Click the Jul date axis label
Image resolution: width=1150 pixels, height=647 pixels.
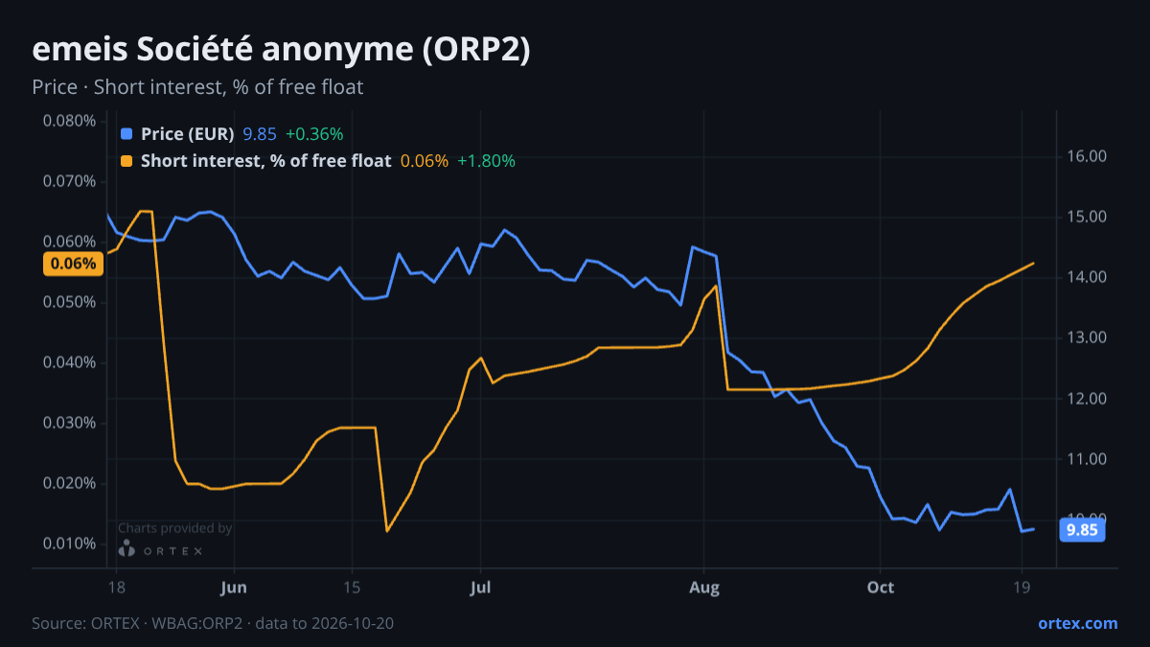[481, 587]
